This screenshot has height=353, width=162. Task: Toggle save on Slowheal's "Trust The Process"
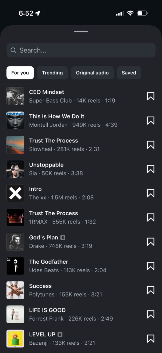coord(150,145)
